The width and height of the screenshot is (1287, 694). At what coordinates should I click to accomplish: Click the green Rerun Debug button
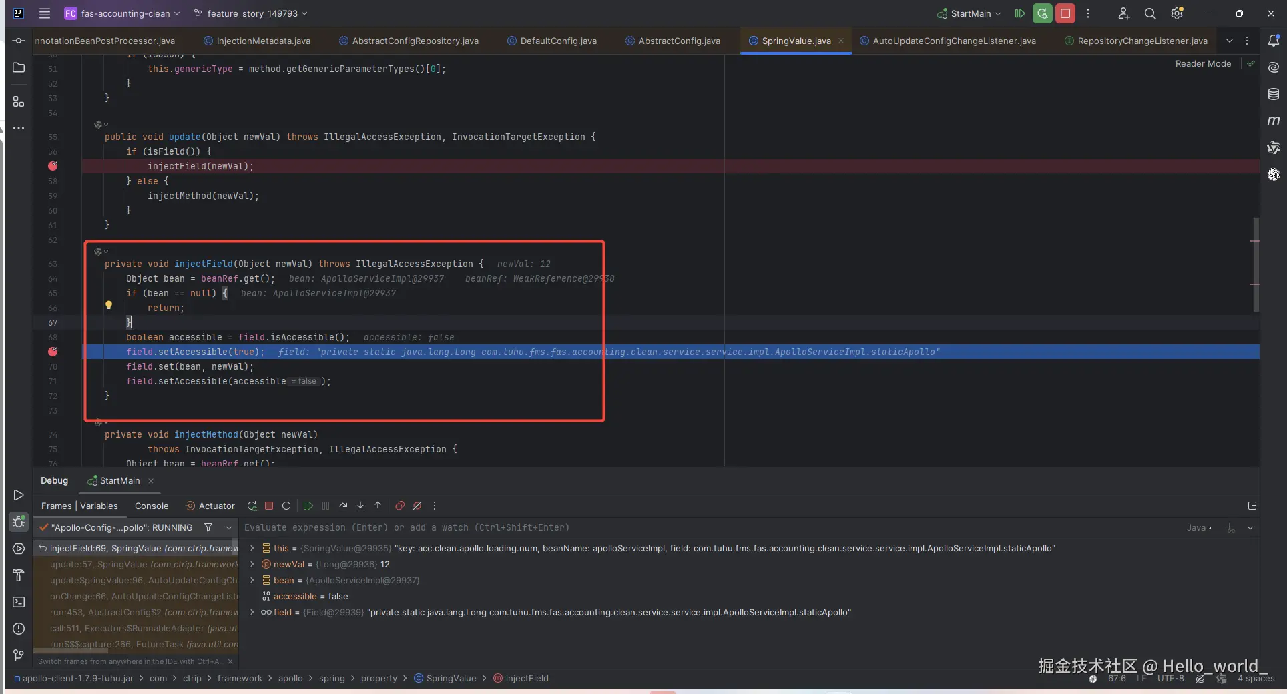click(x=1042, y=13)
